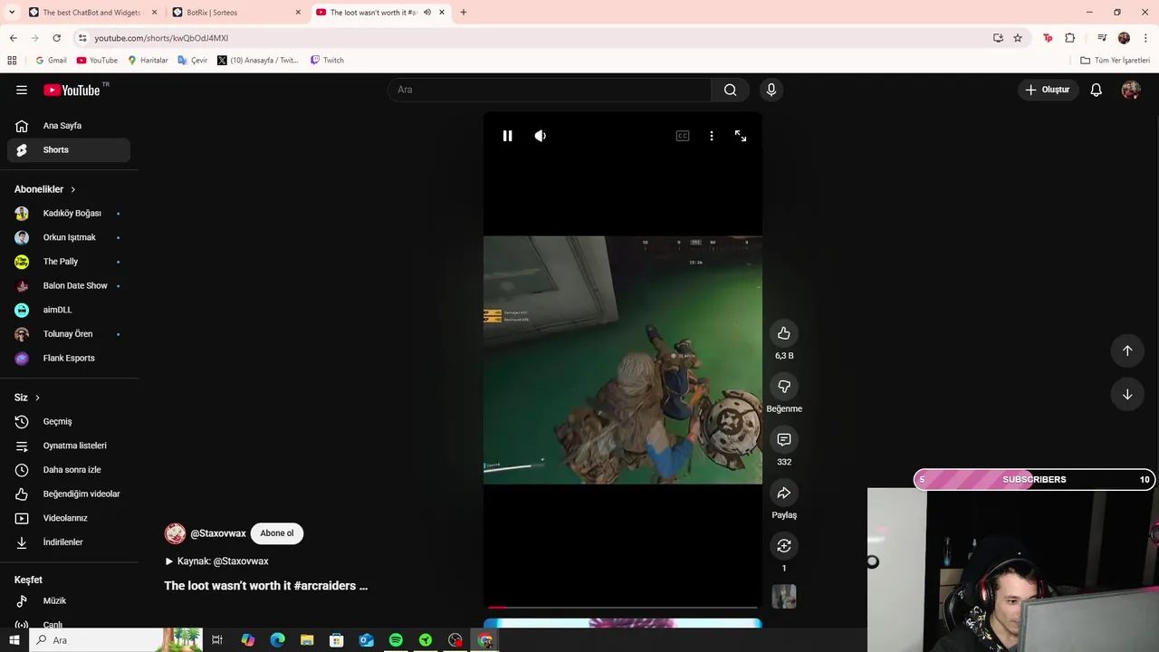Open Tolunay Ören channel
Image resolution: width=1159 pixels, height=652 pixels.
[69, 334]
